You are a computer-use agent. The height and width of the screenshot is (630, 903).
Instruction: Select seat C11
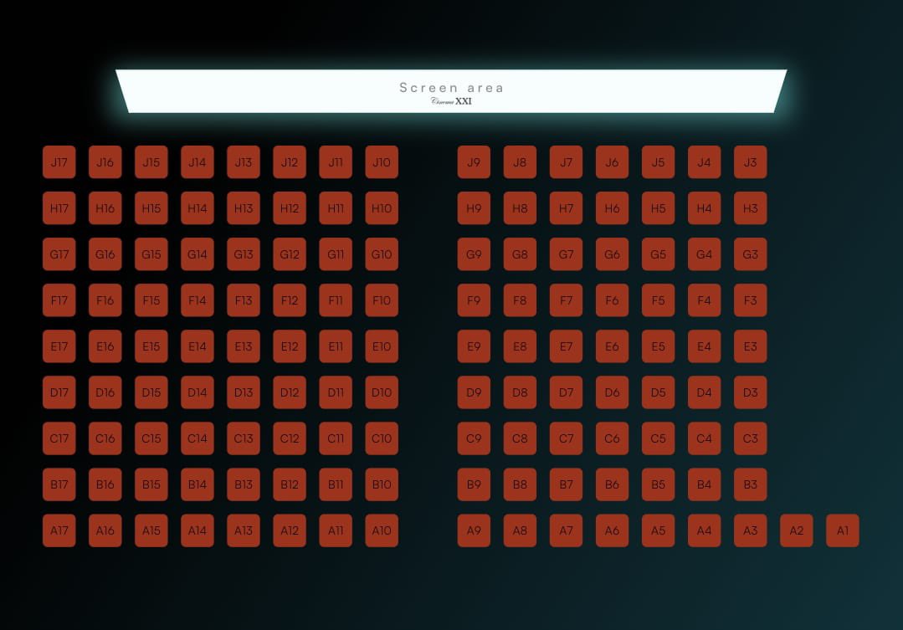pos(336,438)
